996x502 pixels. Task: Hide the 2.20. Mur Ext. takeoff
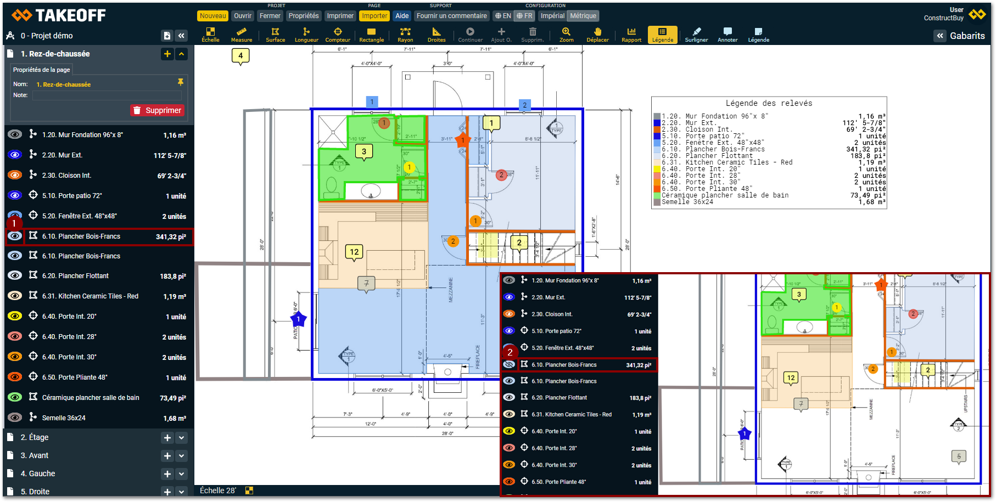click(15, 155)
